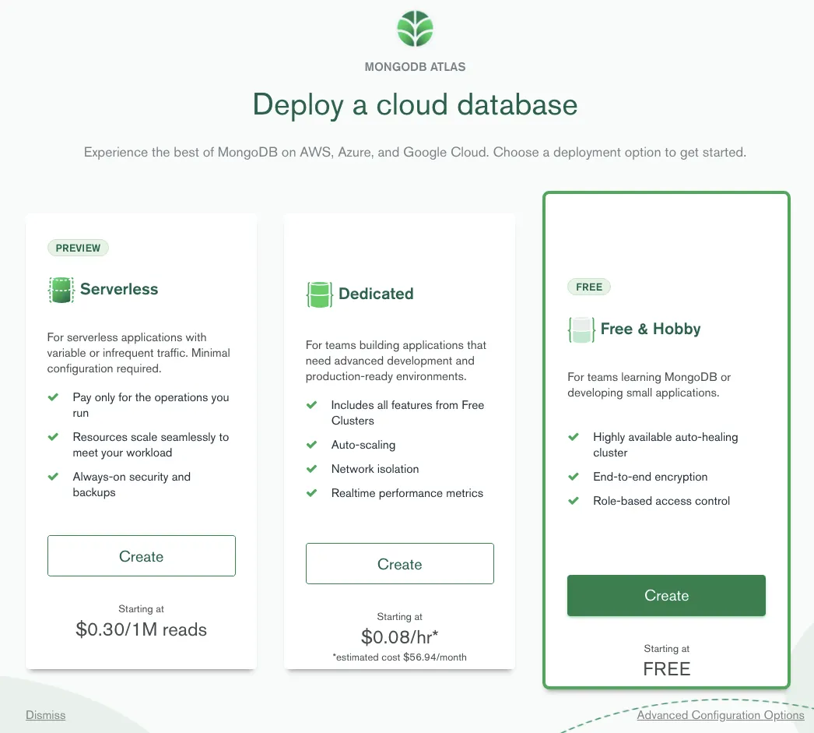Viewport: 814px width, 733px height.
Task: Click Highly available auto-healing cluster text
Action: click(x=665, y=445)
